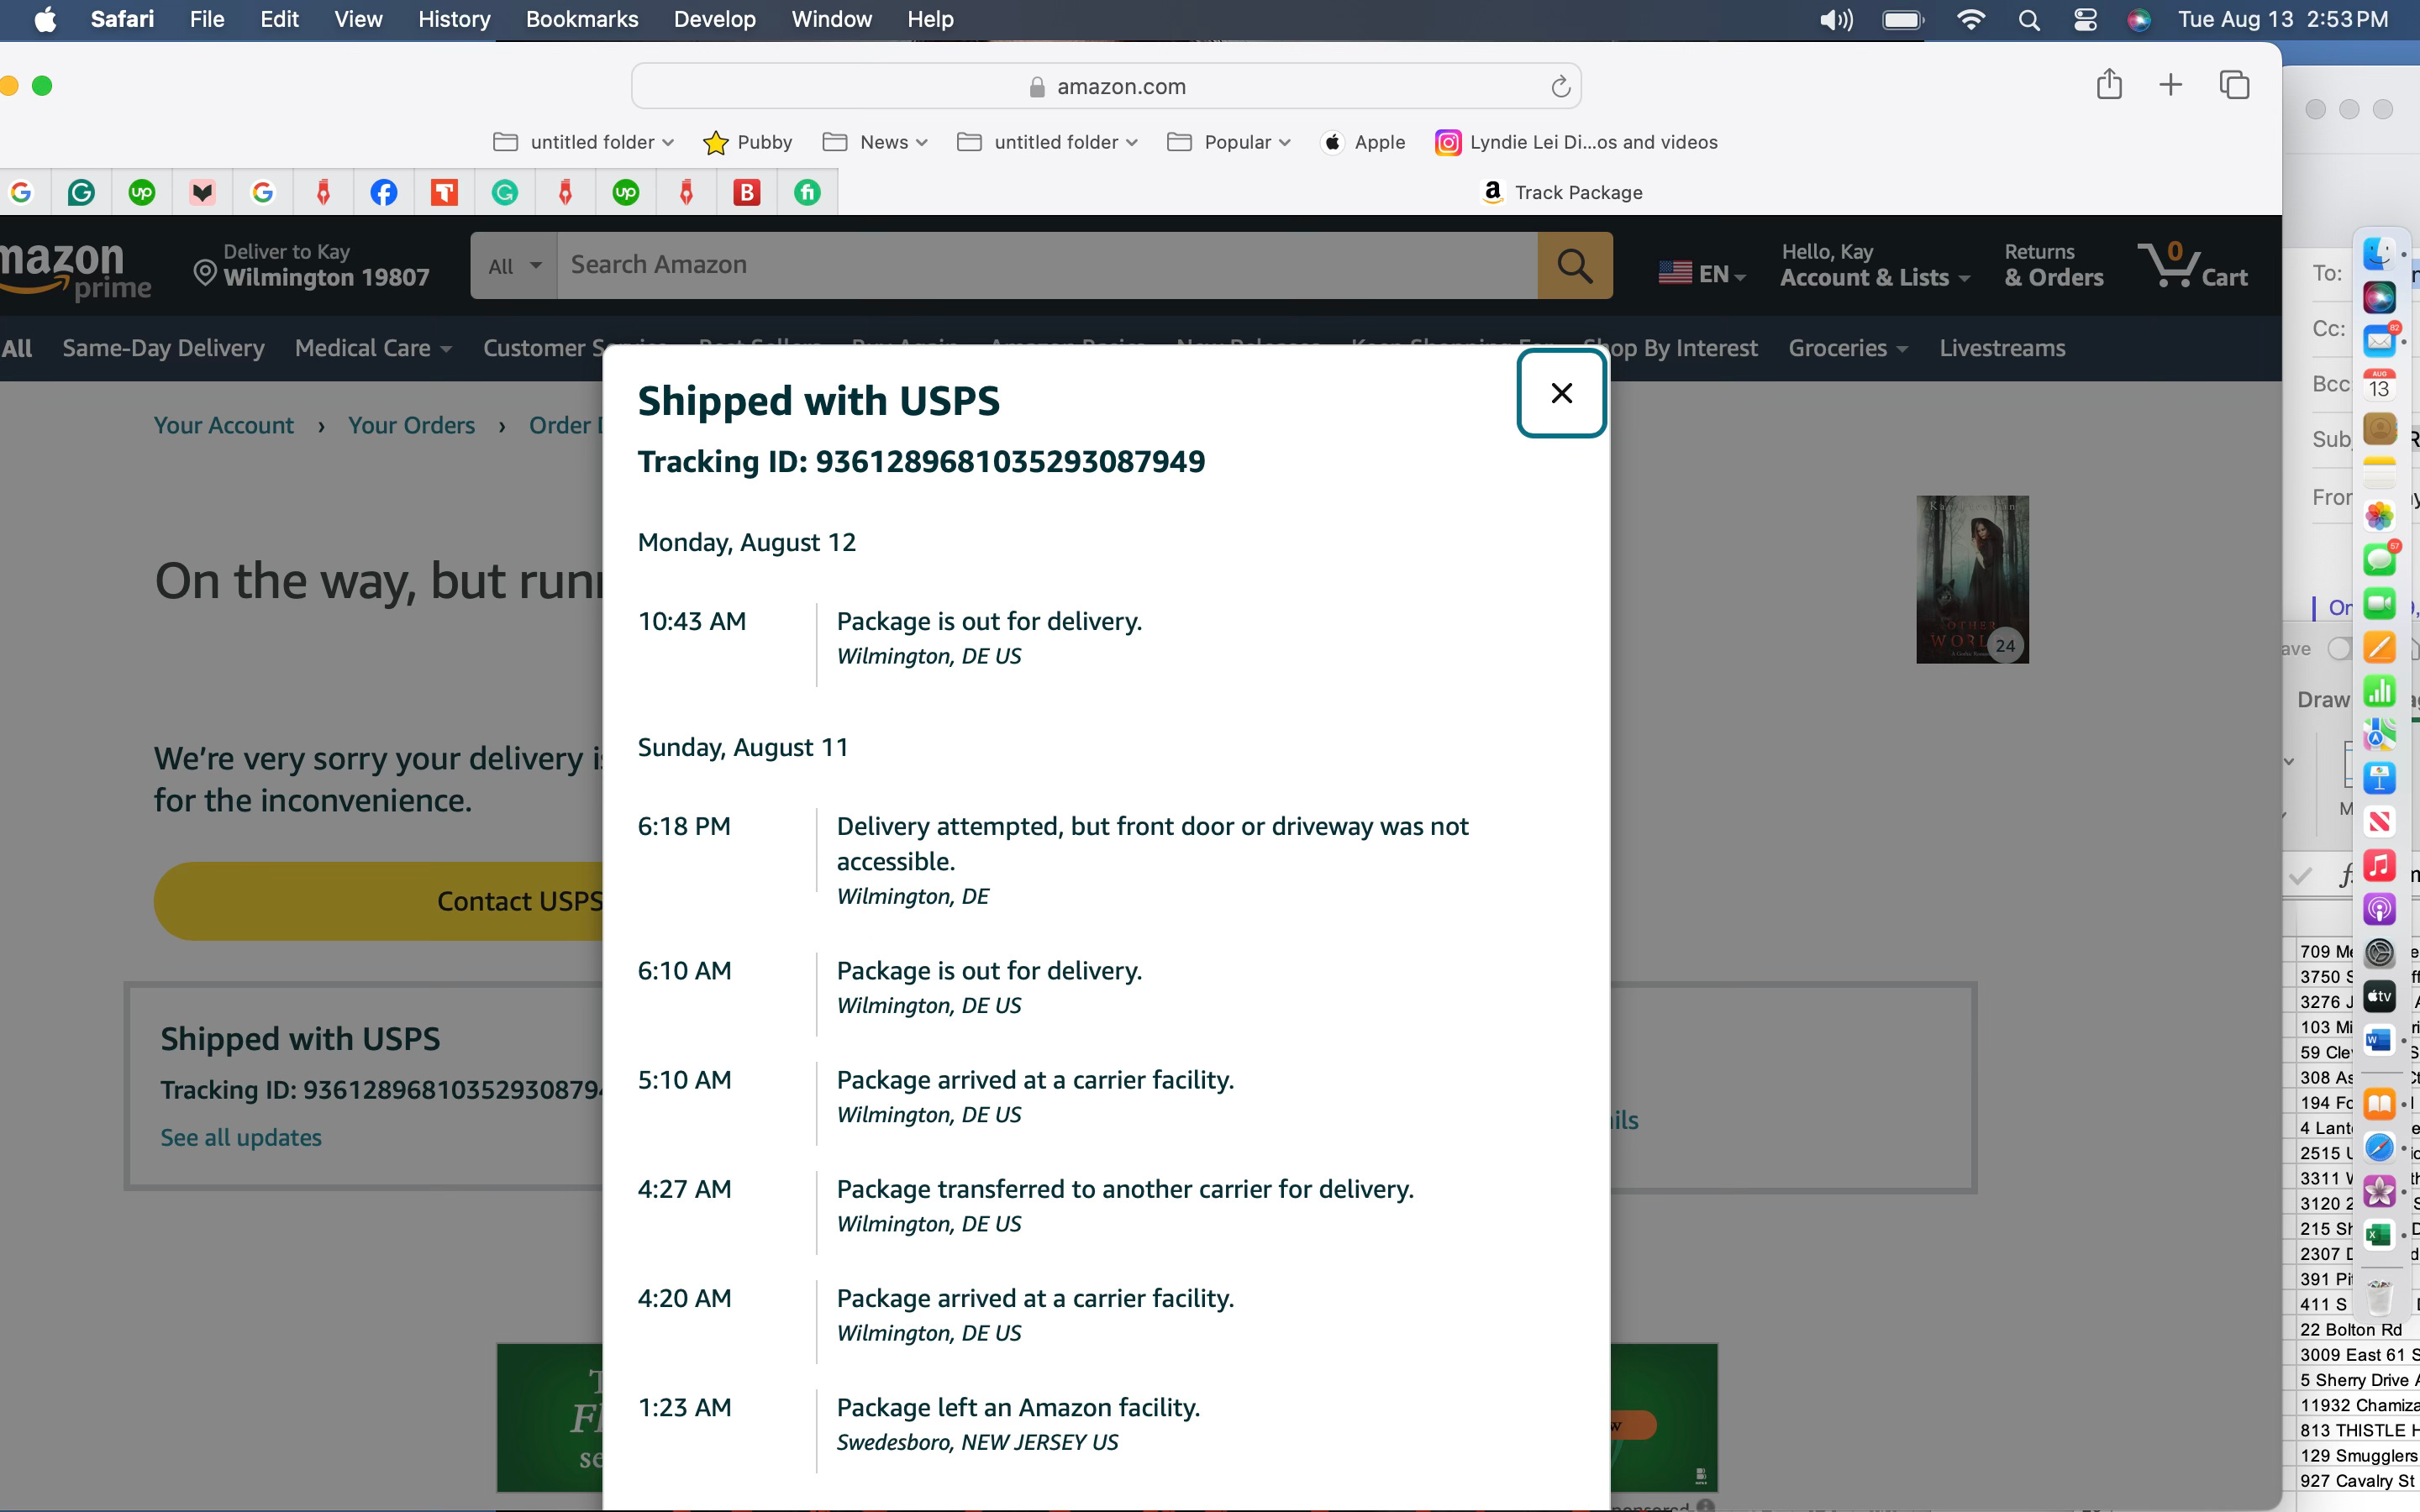Open the News bookmarks folder
Image resolution: width=2420 pixels, height=1512 pixels.
(875, 142)
